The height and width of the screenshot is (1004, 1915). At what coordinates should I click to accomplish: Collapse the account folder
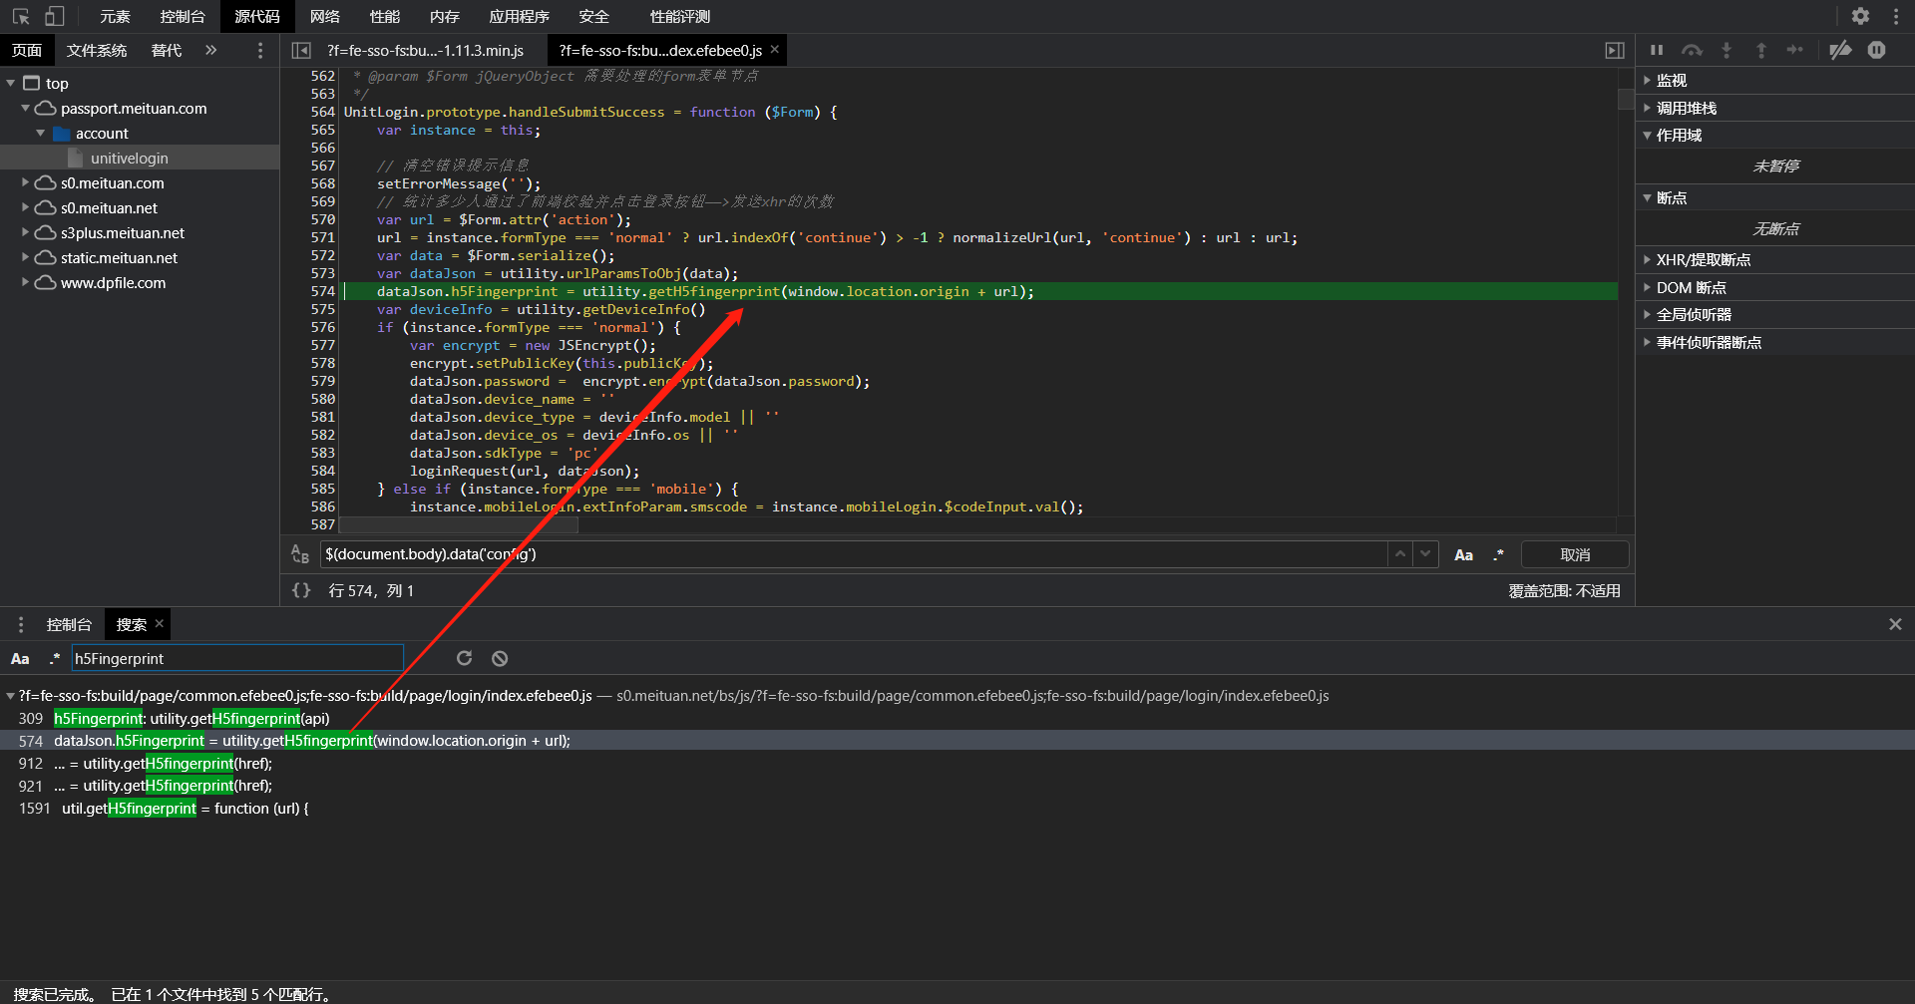coord(41,134)
